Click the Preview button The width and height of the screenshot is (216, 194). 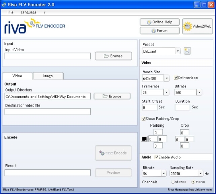pos(113,173)
